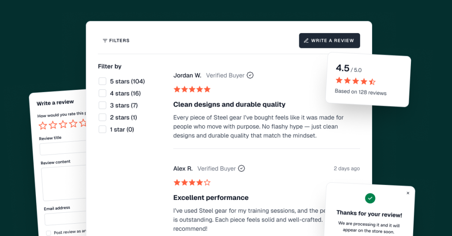Click verified badge icon next to Jordan W.
Viewport: 452px width, 236px height.
point(250,75)
